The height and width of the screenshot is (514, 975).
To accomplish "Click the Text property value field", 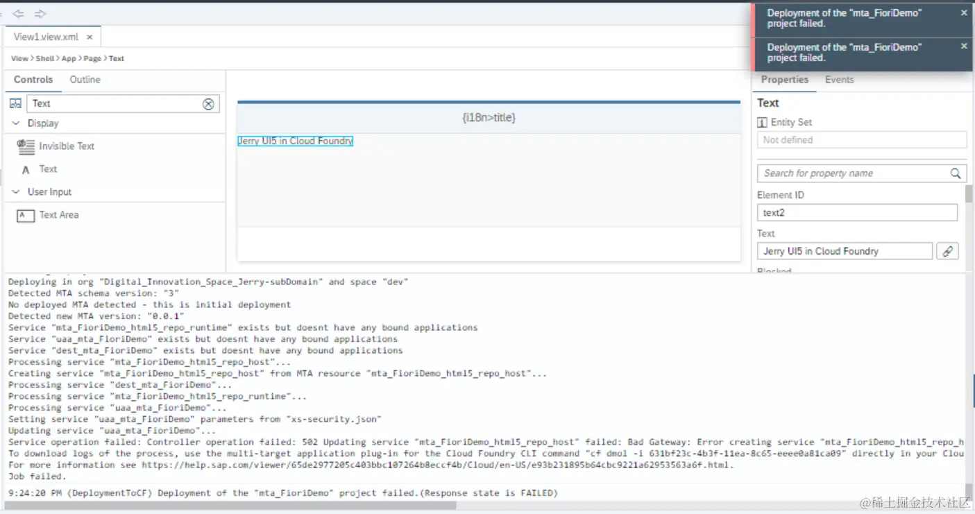I will (x=845, y=251).
